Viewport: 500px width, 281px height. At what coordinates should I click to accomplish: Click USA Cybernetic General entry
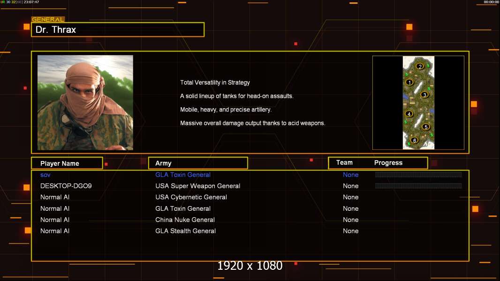191,197
